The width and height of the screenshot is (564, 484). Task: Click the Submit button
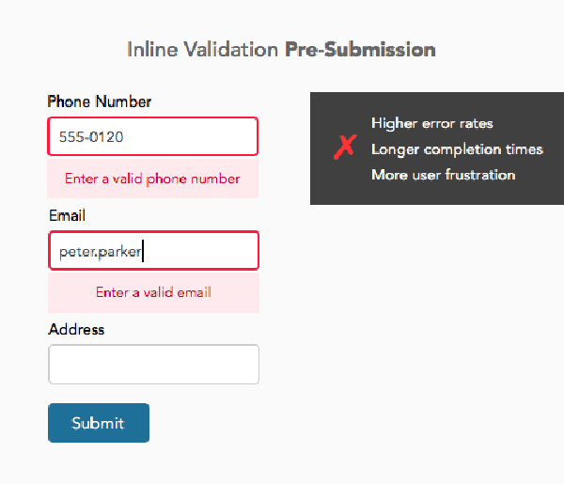[x=99, y=423]
